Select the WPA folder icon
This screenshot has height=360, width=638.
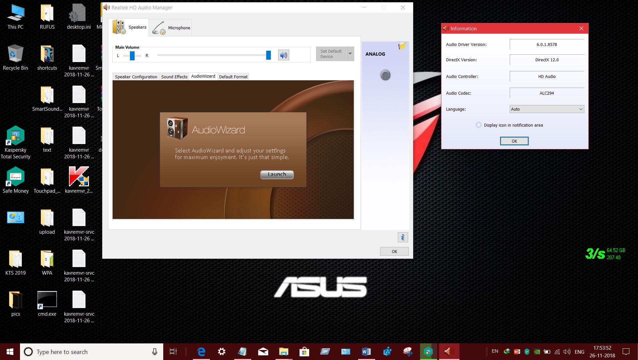point(47,263)
